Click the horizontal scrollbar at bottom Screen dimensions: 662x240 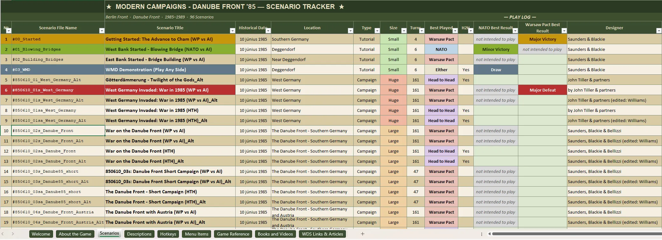[x=576, y=234]
